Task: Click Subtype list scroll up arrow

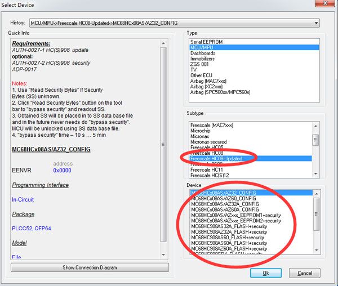Action: coord(316,126)
